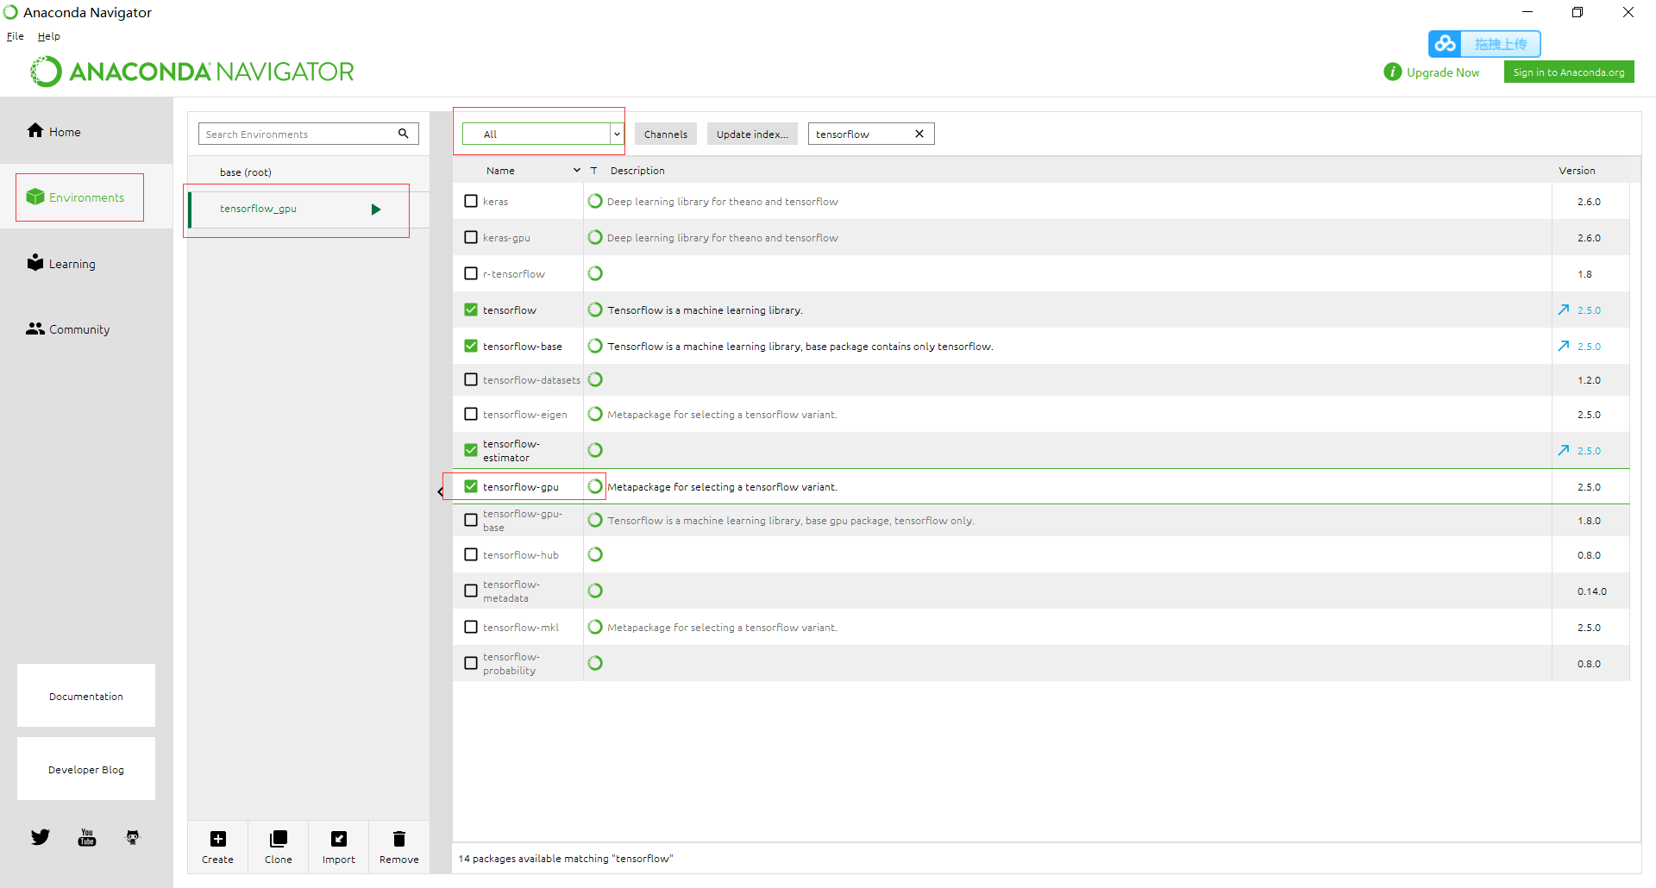Open the Community tab

coord(86,328)
